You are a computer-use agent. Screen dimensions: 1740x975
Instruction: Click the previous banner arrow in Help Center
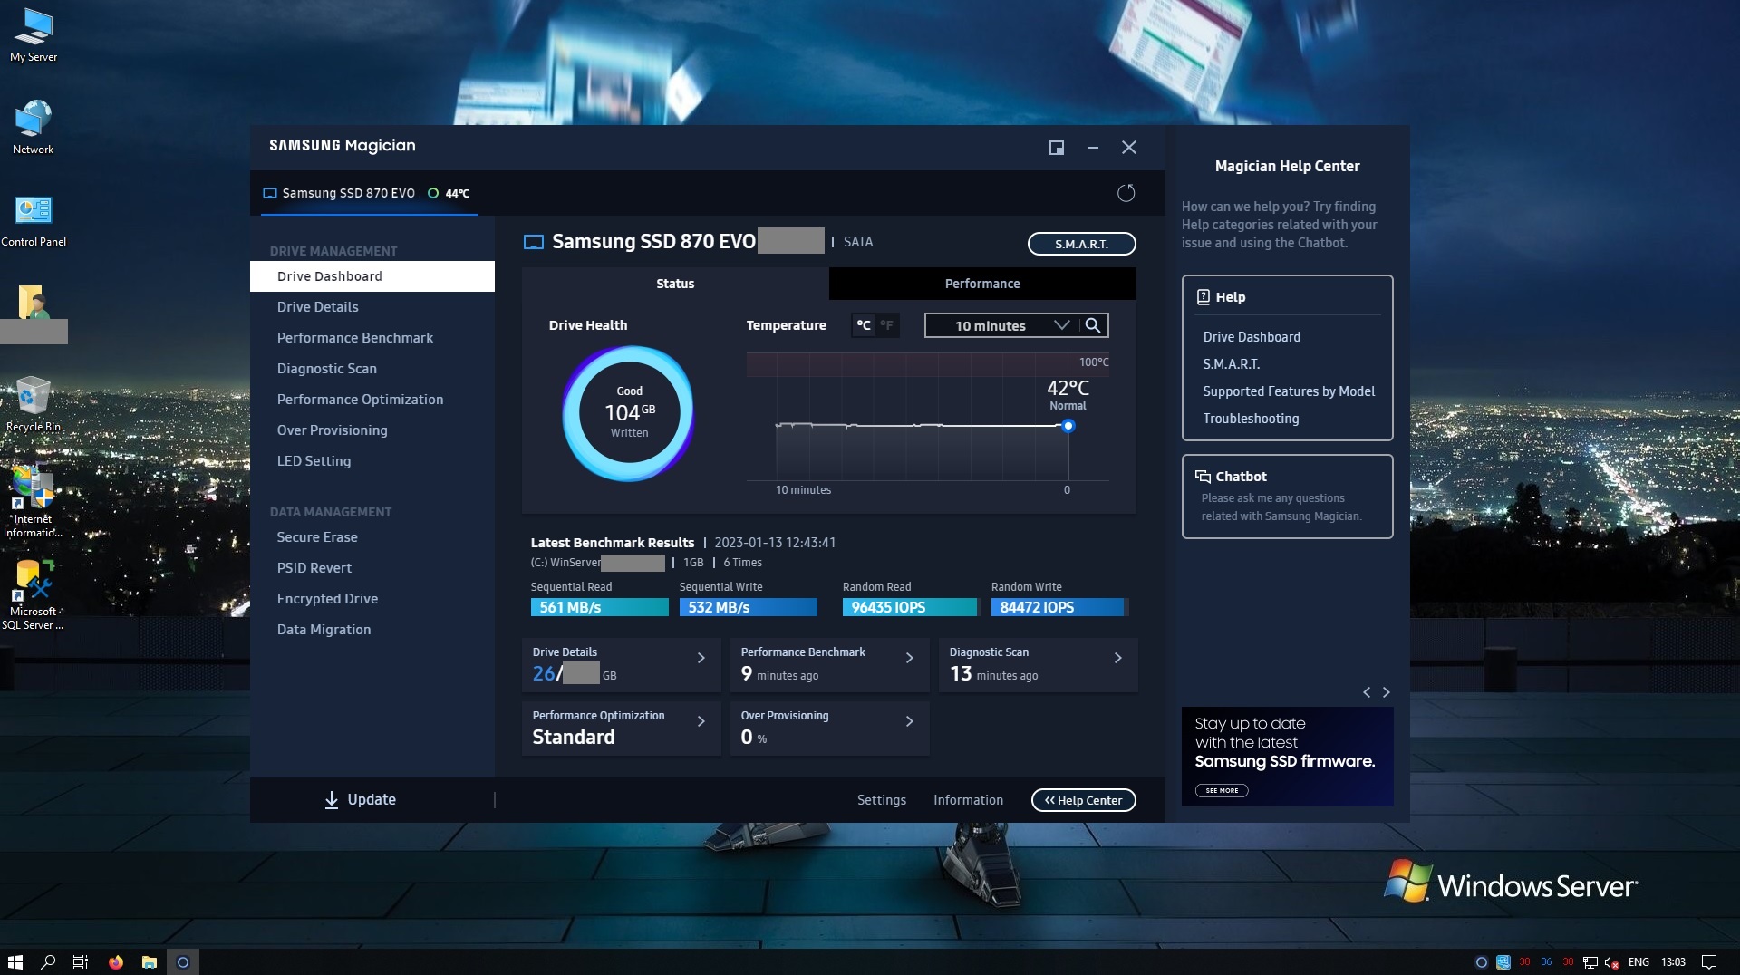(x=1367, y=692)
